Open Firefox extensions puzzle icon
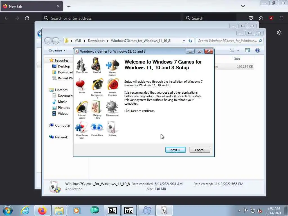 click(x=261, y=18)
